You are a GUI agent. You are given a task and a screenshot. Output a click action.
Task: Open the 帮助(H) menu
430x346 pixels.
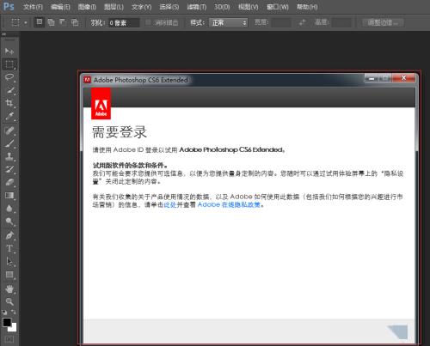click(x=307, y=7)
